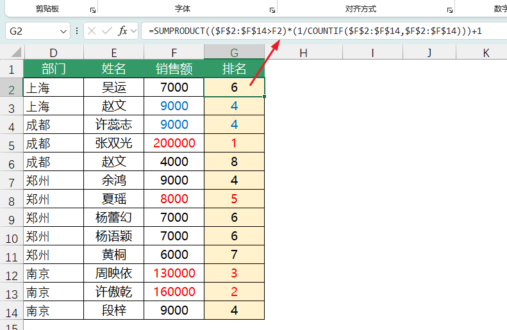
Task: Click cell with name 吴运
Action: (114, 87)
